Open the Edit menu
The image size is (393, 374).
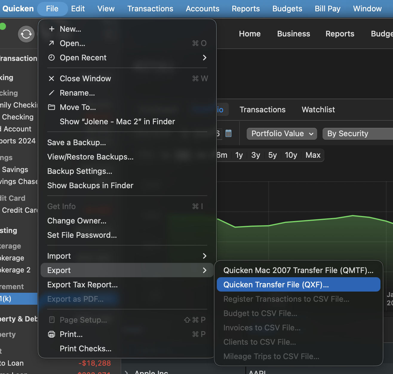tap(78, 9)
